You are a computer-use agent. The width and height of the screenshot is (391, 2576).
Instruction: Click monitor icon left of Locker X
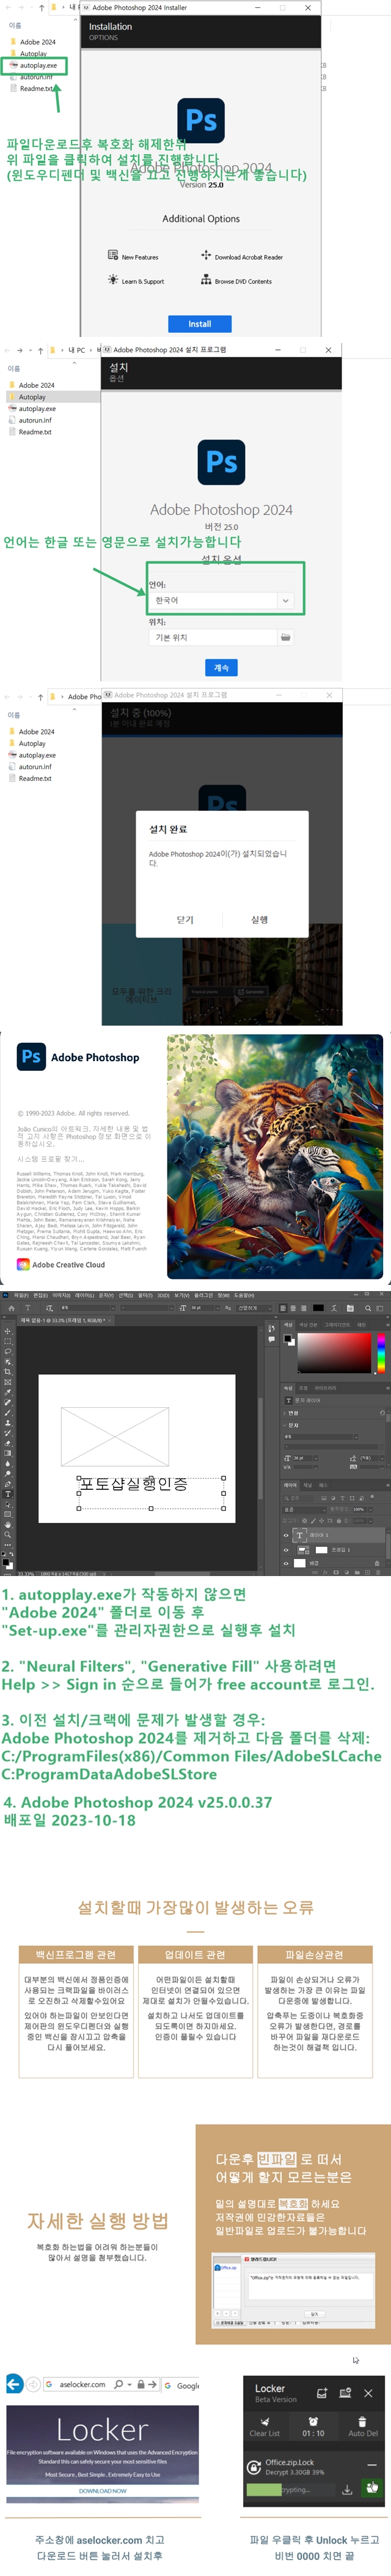(x=345, y=2392)
